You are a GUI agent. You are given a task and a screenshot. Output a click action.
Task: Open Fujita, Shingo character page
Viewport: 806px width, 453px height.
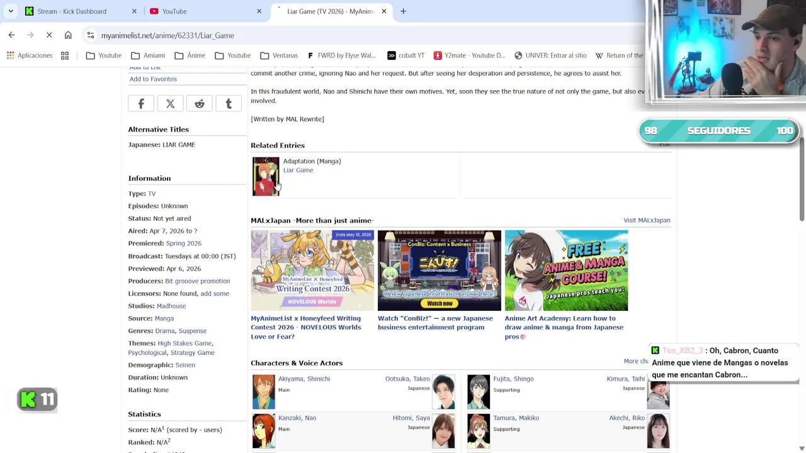click(x=513, y=379)
